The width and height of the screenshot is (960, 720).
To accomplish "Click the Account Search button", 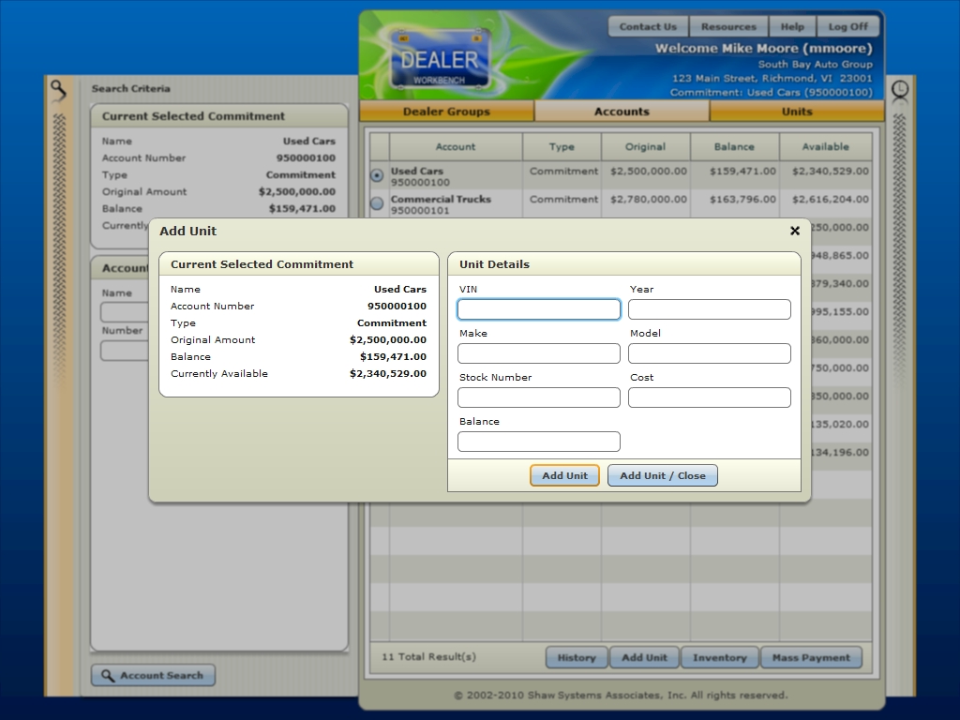I will click(153, 675).
